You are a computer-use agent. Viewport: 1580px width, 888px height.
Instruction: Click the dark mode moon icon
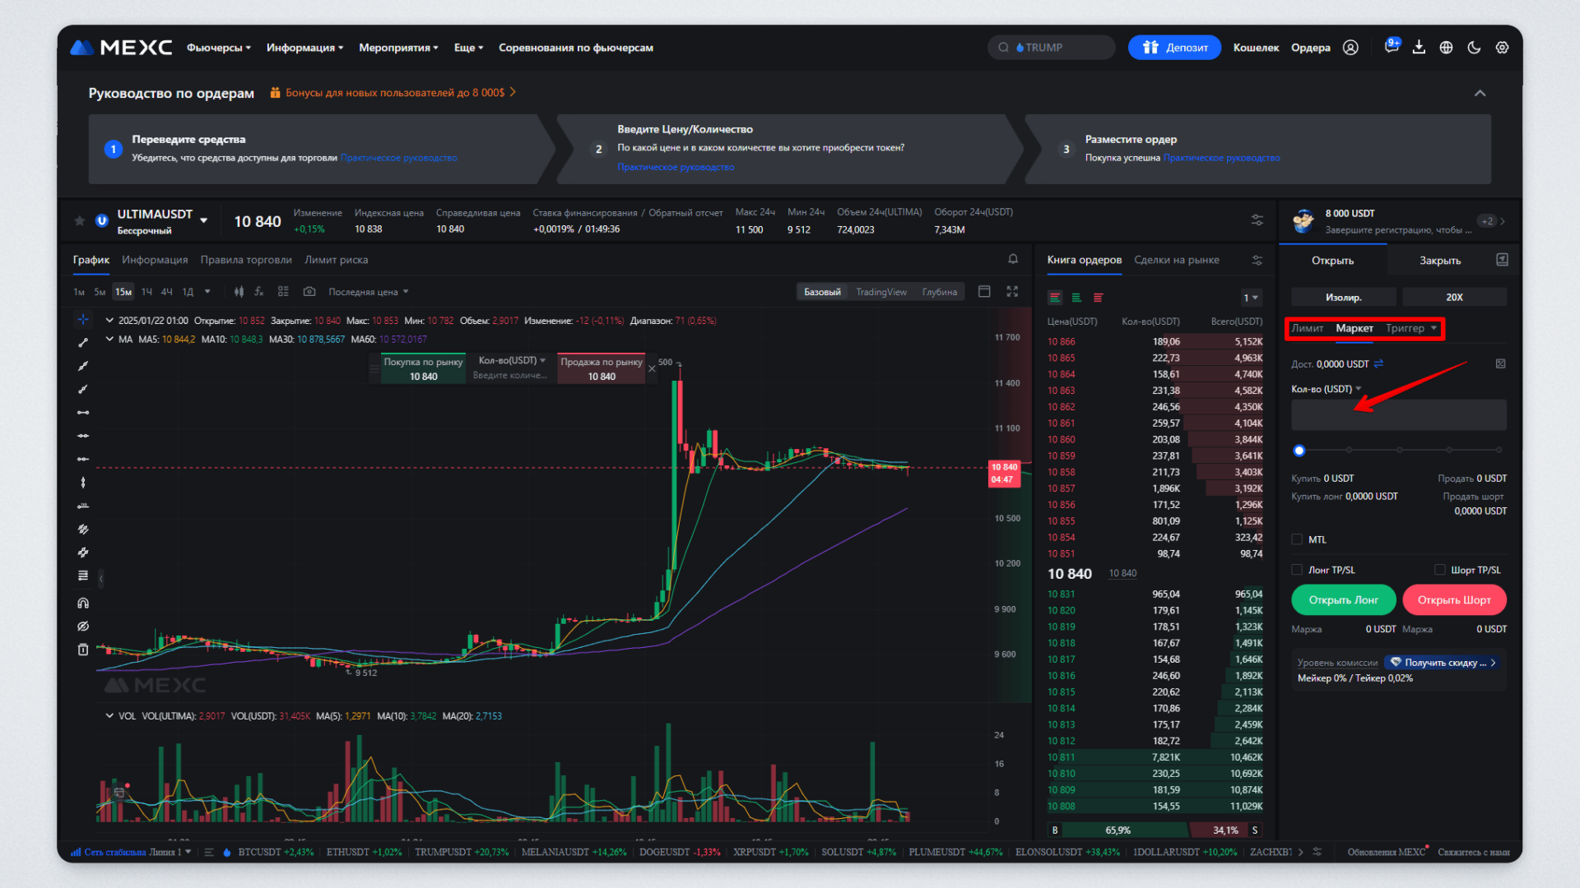point(1474,48)
